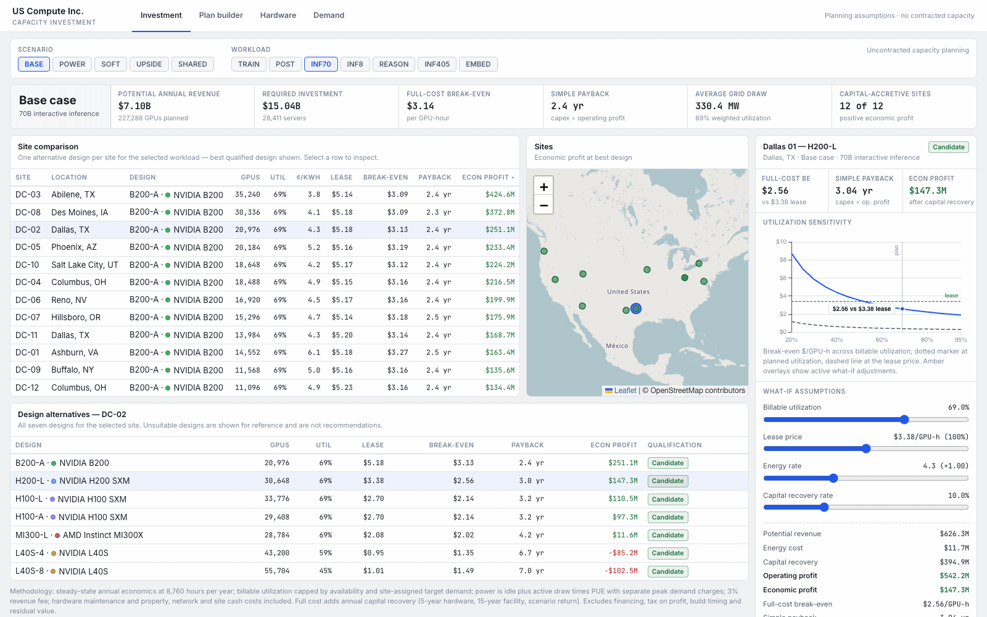
Task: Select the DC-06 Reno, NV row
Action: tap(265, 300)
